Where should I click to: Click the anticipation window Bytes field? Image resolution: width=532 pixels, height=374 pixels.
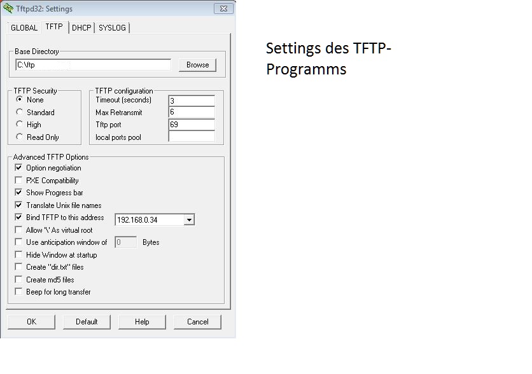click(x=126, y=242)
